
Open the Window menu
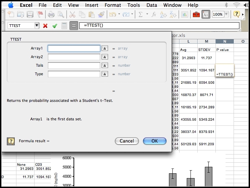click(x=172, y=5)
